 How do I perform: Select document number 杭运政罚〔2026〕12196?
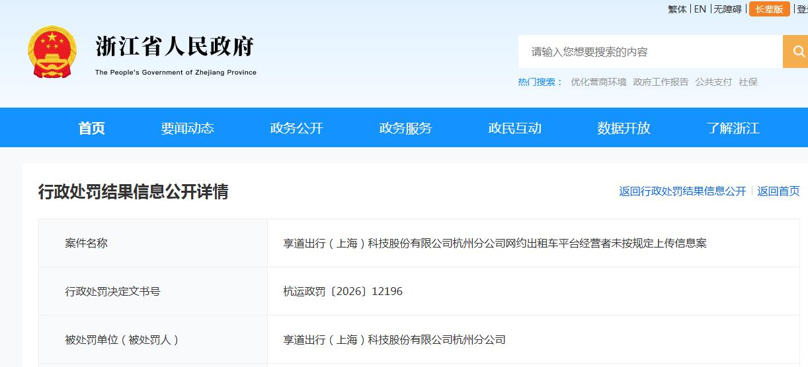click(x=343, y=291)
